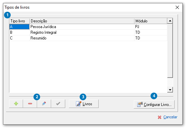Click the vertical scrollbar thumb

click(x=170, y=50)
